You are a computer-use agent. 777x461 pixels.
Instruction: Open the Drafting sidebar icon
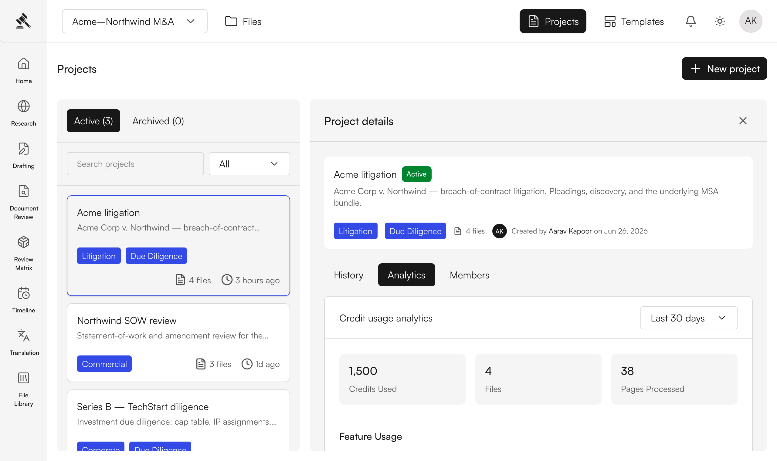point(24,149)
